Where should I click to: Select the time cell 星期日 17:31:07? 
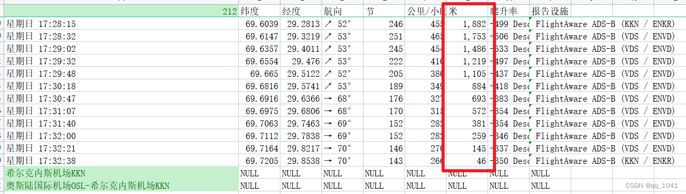coord(122,111)
